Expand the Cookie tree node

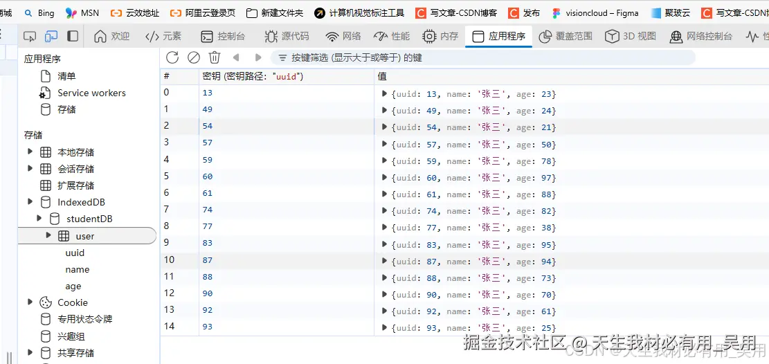coord(30,302)
